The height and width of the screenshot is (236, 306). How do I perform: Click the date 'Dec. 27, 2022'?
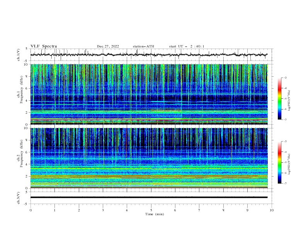(108, 46)
